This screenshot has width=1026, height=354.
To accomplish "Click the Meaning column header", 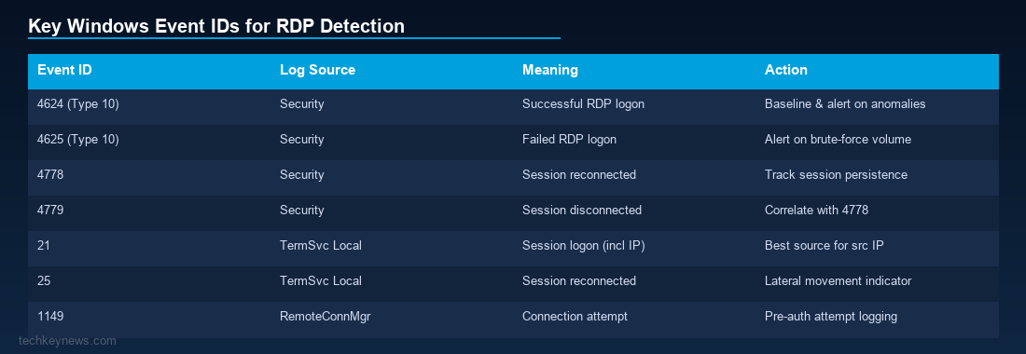I will pos(550,70).
